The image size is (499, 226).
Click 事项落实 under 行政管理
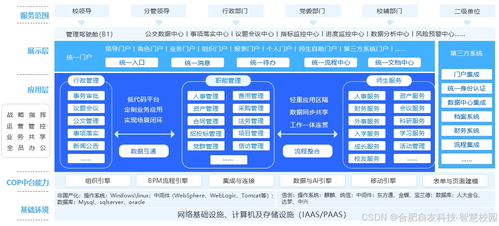click(86, 133)
